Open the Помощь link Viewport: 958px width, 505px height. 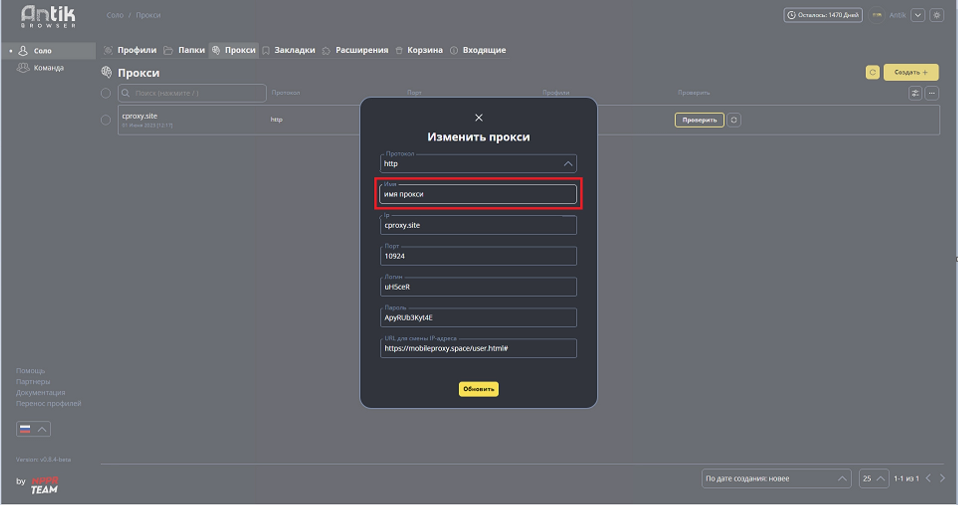pos(30,371)
